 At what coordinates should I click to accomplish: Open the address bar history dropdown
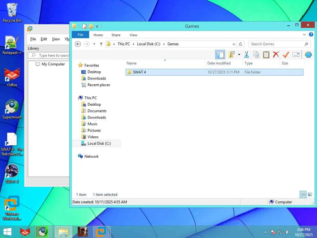click(x=234, y=44)
